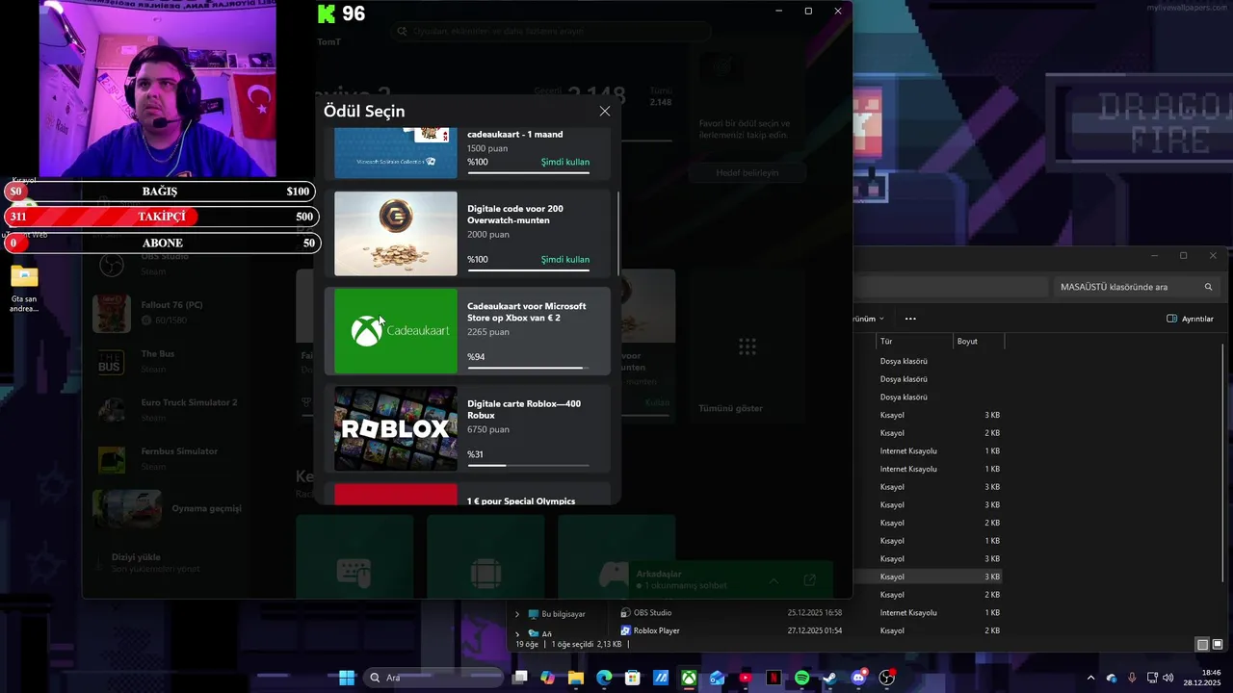1233x693 pixels.
Task: Open the Roblox 400 Robux reward thumbnail
Action: [396, 428]
